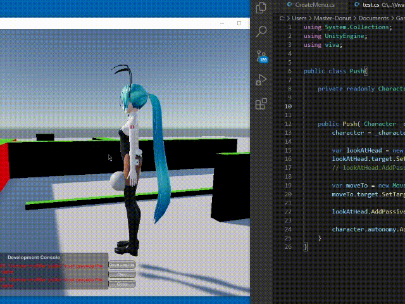Click line 'using System.Collections;' in editor

click(x=347, y=27)
